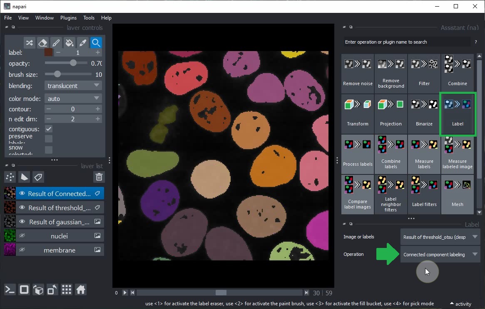Click the Remove noise button
The image size is (485, 309).
[x=358, y=73]
